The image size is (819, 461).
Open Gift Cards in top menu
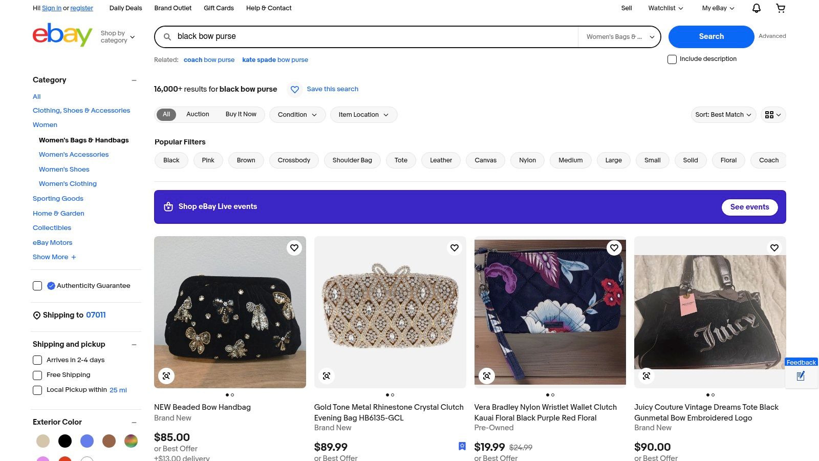(219, 8)
